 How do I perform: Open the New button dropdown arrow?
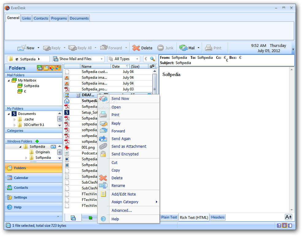pyautogui.click(x=38, y=48)
